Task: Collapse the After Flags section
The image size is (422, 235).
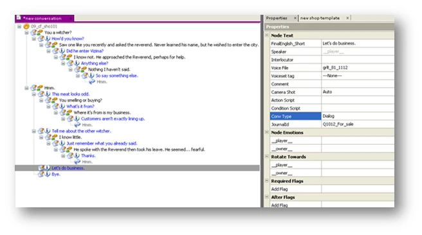Action: (x=267, y=197)
